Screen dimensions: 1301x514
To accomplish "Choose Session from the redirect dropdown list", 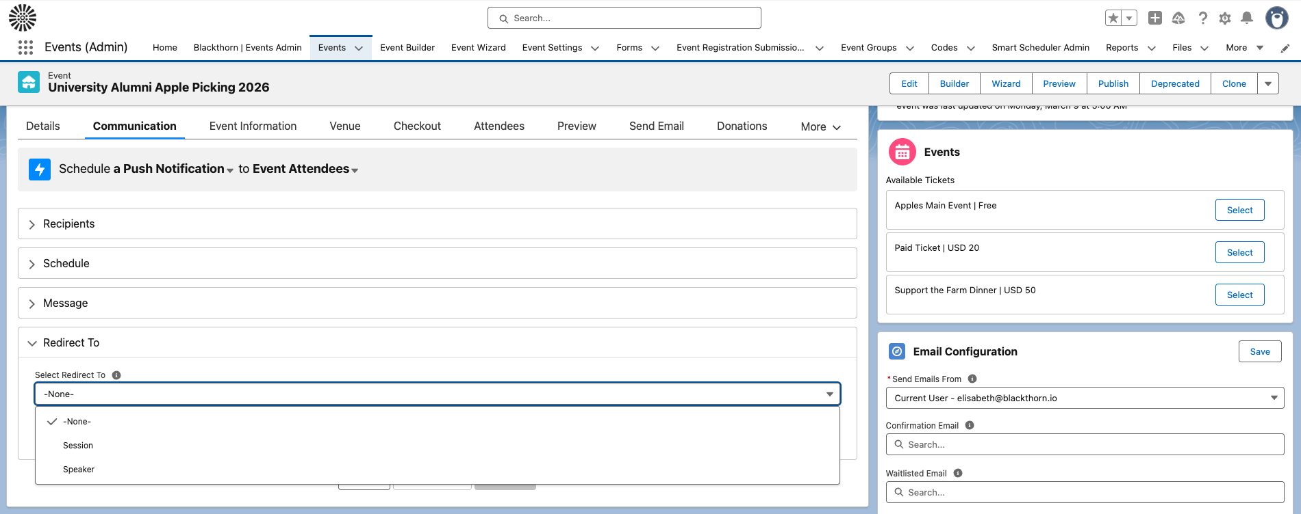I will point(78,446).
